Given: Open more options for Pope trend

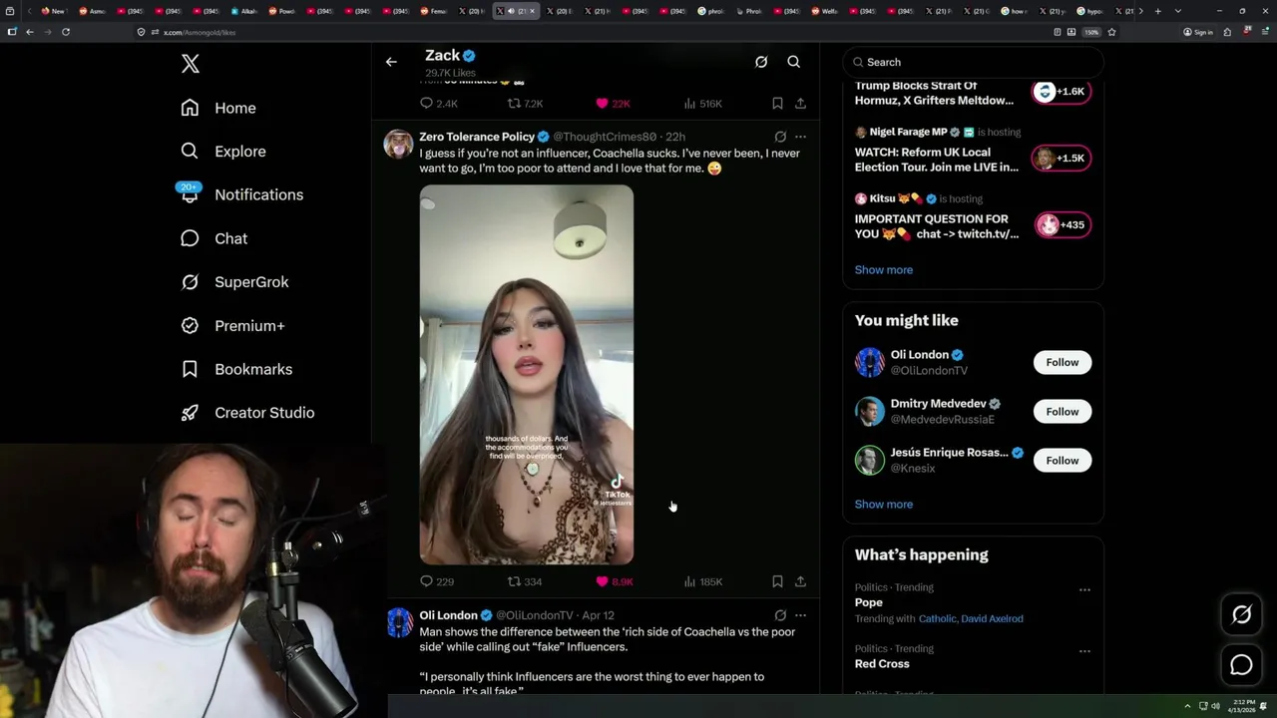Looking at the screenshot, I should coord(1084,589).
